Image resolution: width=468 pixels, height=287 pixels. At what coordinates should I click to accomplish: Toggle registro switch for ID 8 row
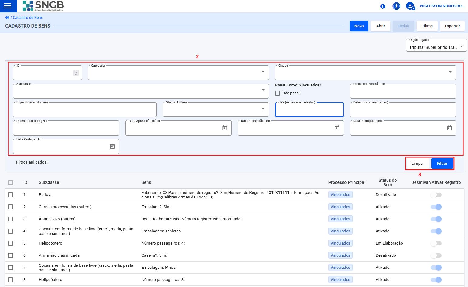point(436,280)
